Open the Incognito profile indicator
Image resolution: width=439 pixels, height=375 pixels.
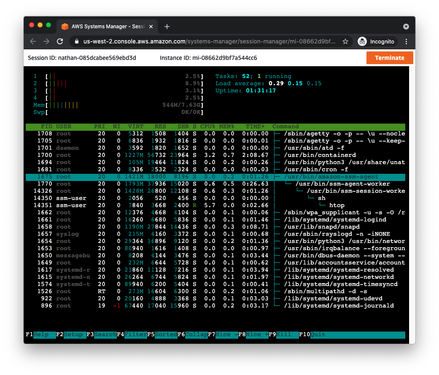(376, 41)
